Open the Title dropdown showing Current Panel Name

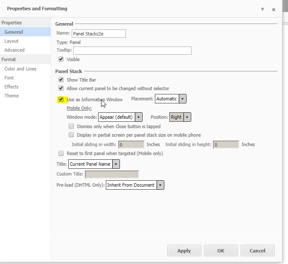[94, 164]
